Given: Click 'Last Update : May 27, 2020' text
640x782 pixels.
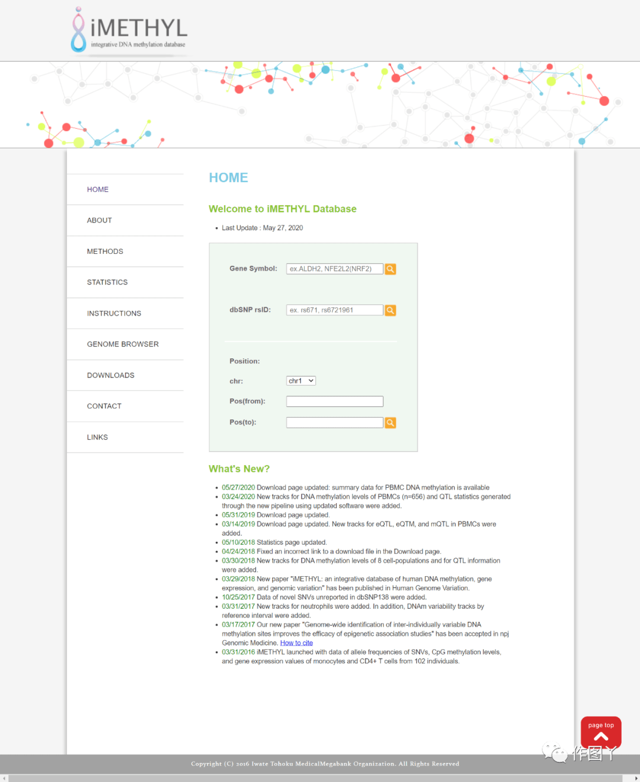Looking at the screenshot, I should pos(263,228).
